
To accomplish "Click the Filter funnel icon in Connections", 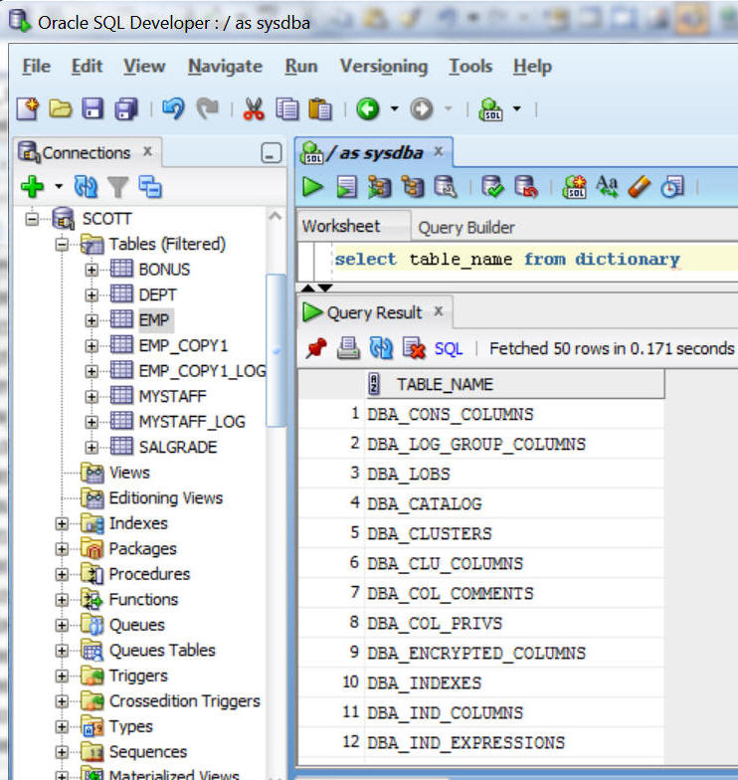I will pos(118,187).
